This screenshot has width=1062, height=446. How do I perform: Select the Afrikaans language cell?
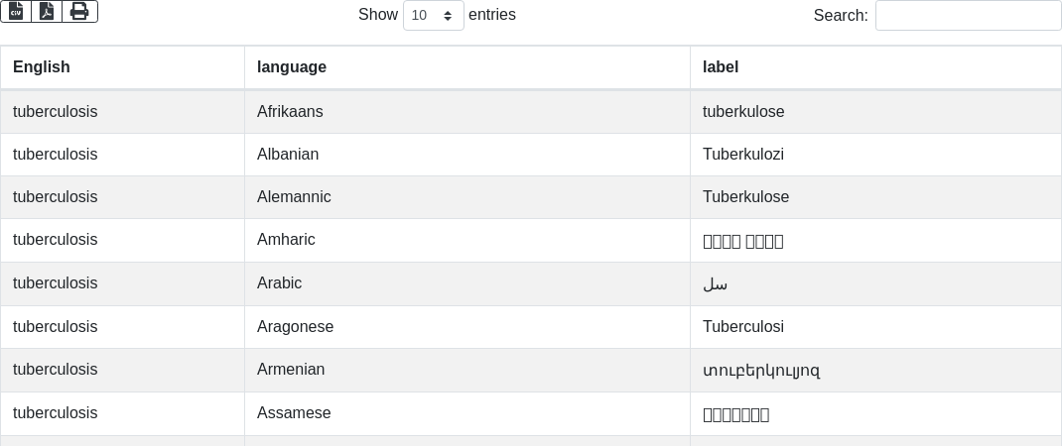click(x=290, y=112)
